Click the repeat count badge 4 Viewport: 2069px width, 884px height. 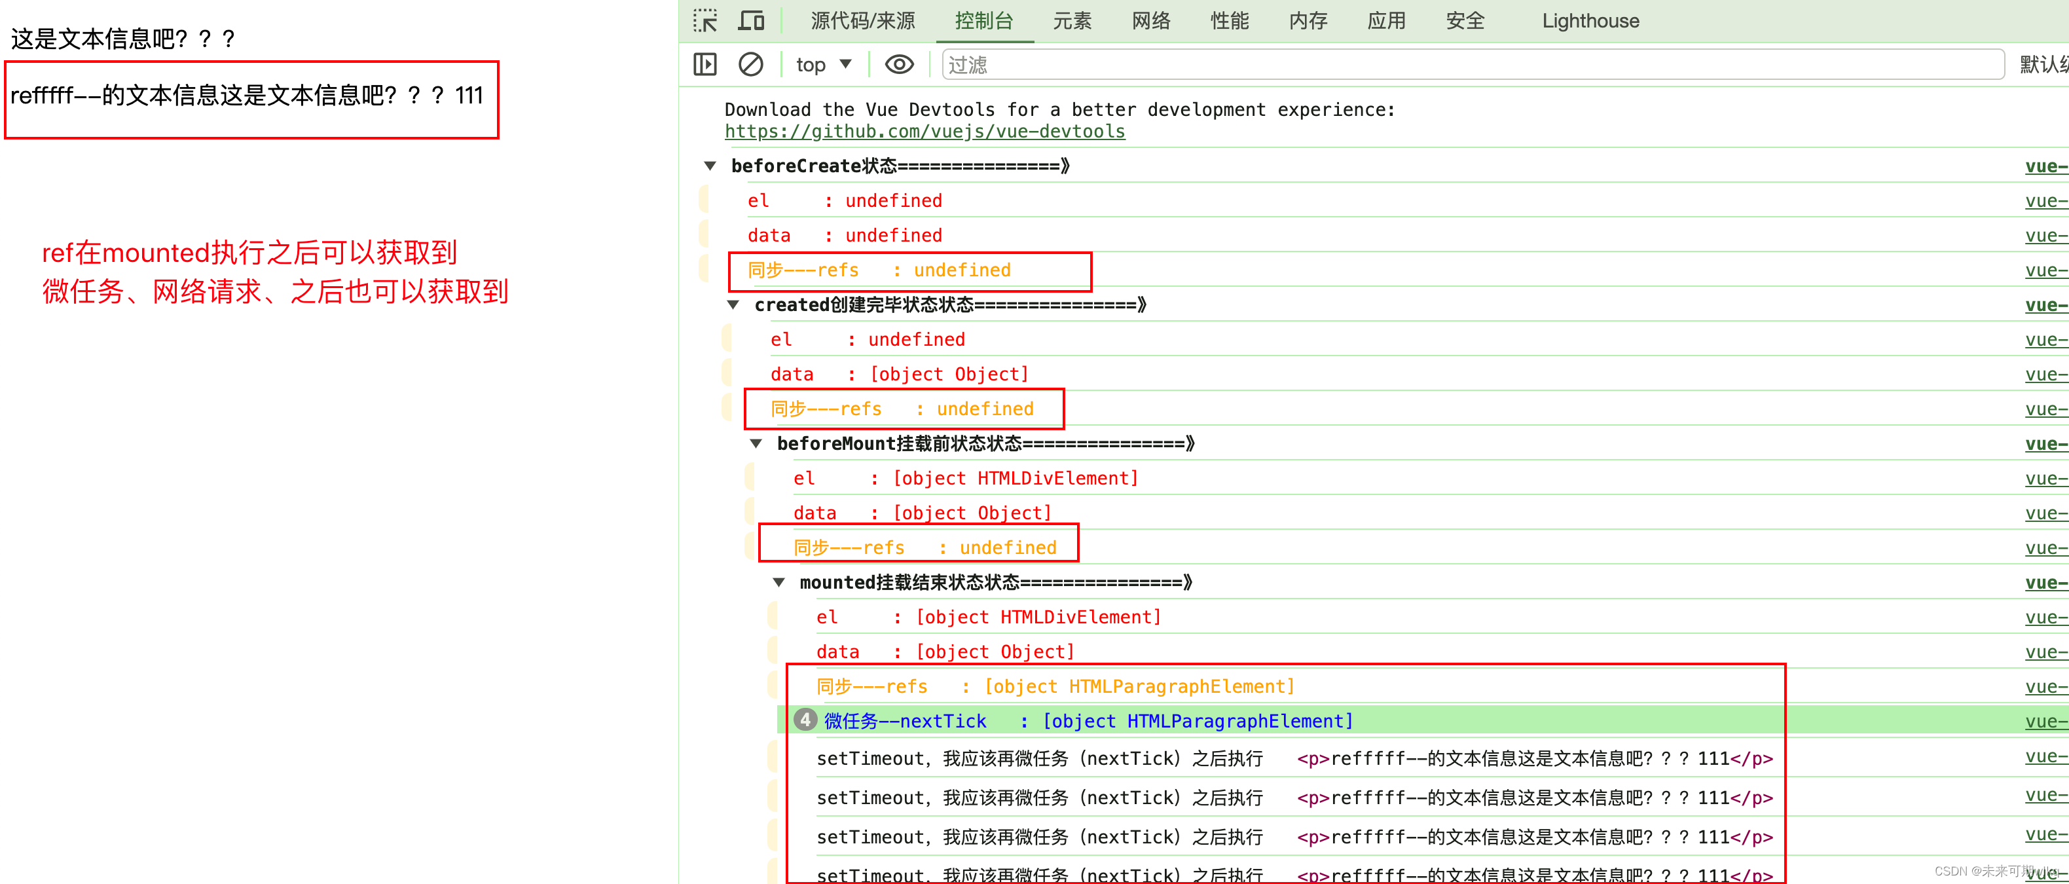(x=805, y=720)
